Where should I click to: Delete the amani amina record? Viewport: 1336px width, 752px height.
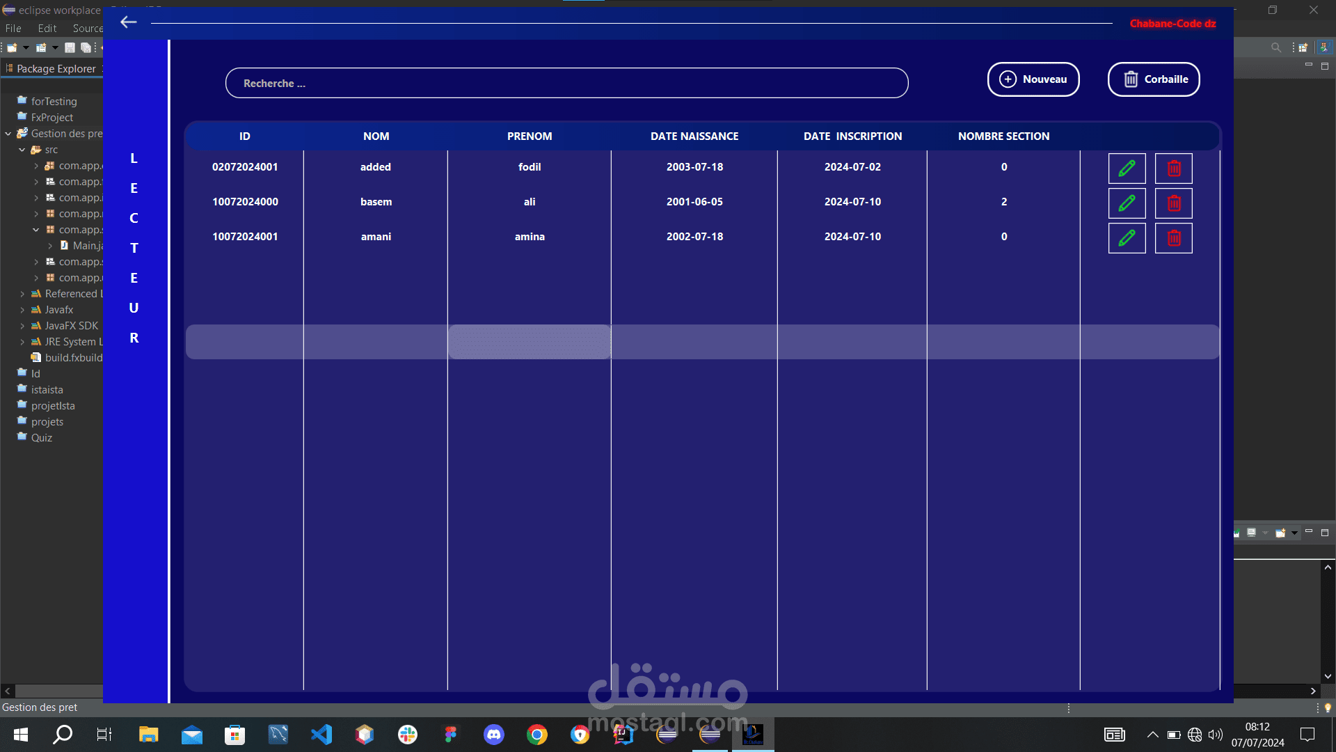(1173, 238)
